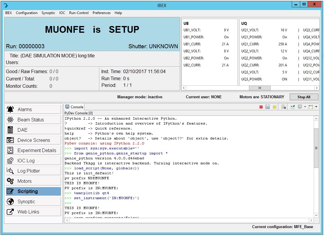The image size is (324, 236).
Task: Clear the console output
Action: point(284,107)
